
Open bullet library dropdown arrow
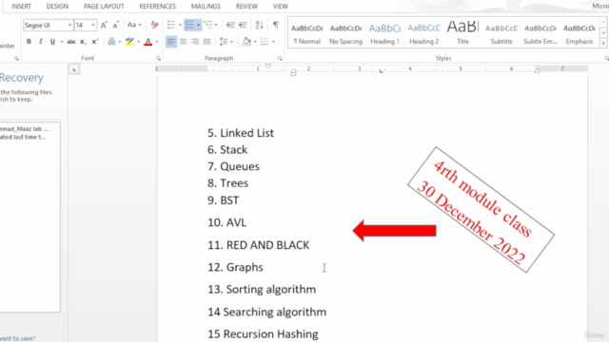click(x=180, y=26)
